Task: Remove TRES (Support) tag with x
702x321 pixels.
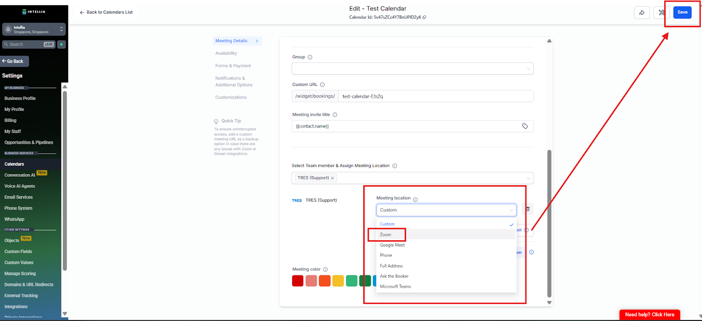Action: (333, 178)
